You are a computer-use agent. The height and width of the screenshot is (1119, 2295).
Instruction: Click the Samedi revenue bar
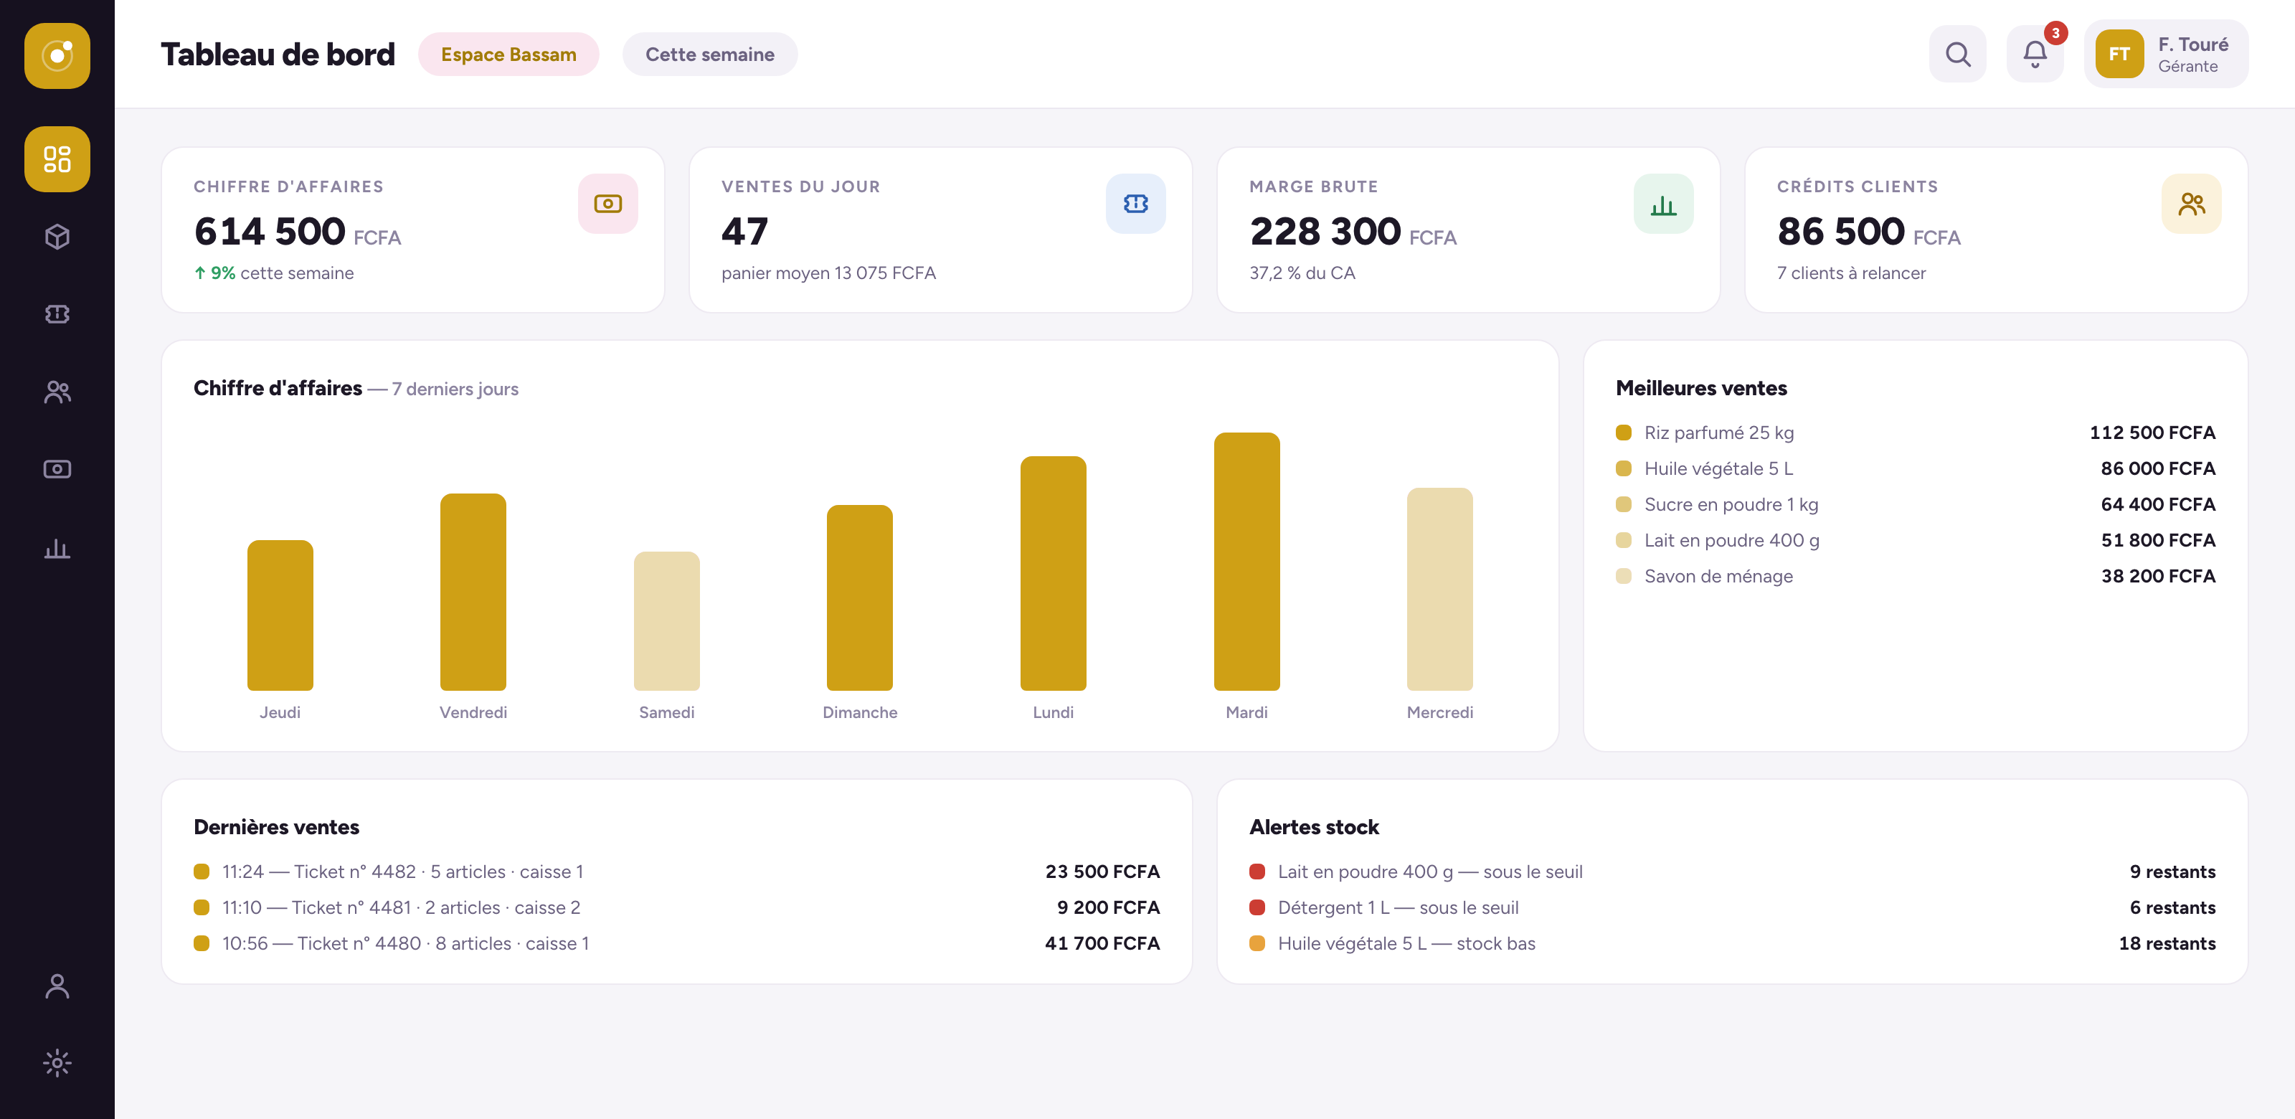pyautogui.click(x=666, y=621)
